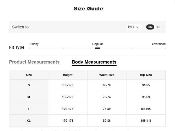The height and width of the screenshot is (131, 175).
Task: Open the Body Measurements tab
Action: click(94, 62)
